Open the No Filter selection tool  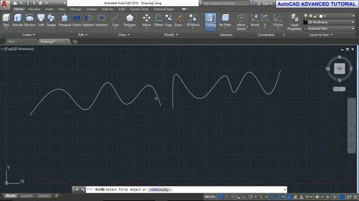[225, 20]
